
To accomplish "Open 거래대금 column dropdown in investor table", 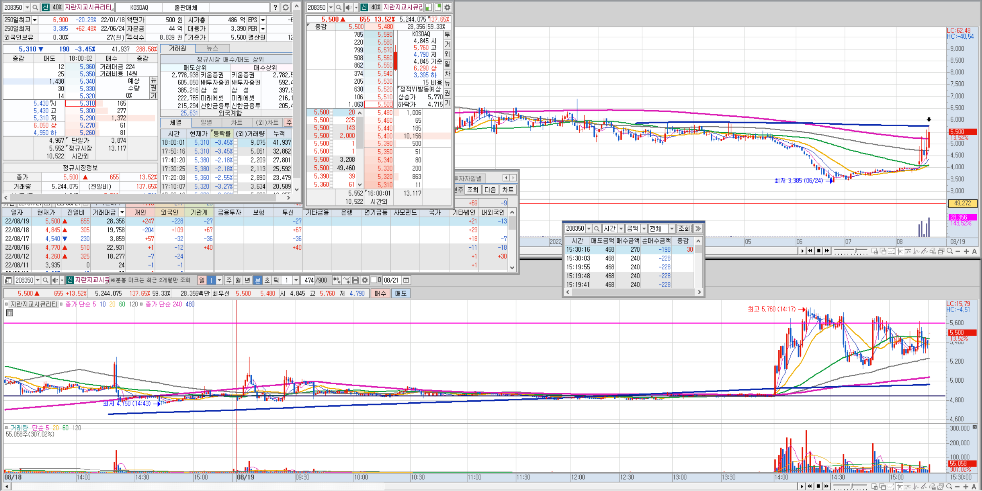I will pos(122,212).
